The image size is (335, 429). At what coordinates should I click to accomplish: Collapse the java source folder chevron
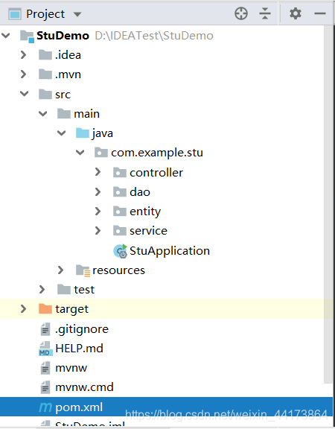point(62,133)
